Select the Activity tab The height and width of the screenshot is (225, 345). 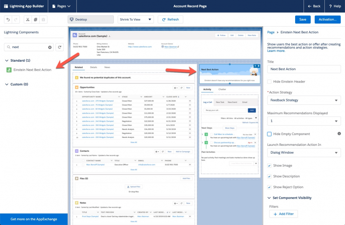207,89
